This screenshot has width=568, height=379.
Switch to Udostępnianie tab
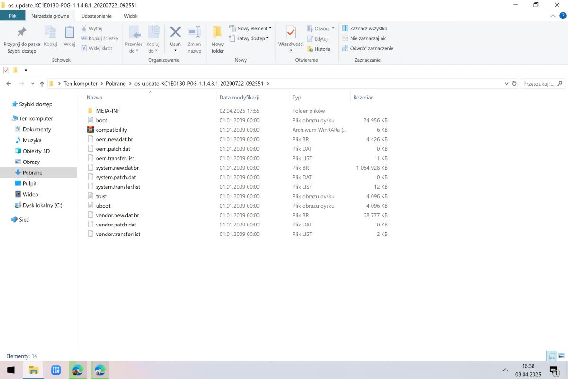(x=97, y=16)
